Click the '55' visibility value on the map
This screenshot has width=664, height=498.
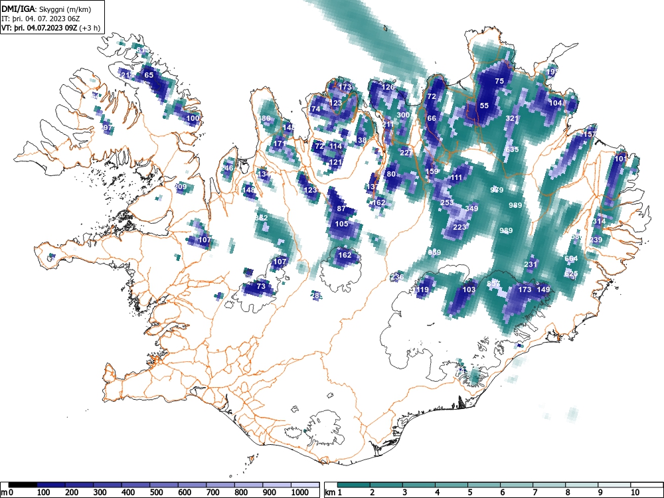pyautogui.click(x=484, y=106)
